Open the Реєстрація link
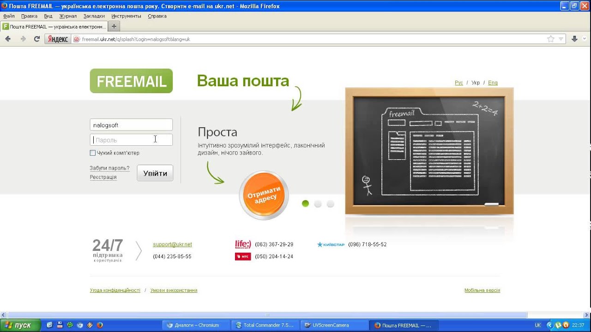The width and height of the screenshot is (591, 332). pyautogui.click(x=103, y=177)
